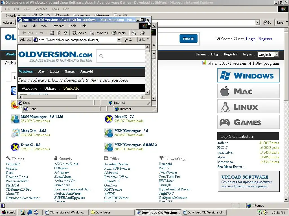Open Favorites menu in WinRAR window
This screenshot has width=289, height=216.
[58, 26]
